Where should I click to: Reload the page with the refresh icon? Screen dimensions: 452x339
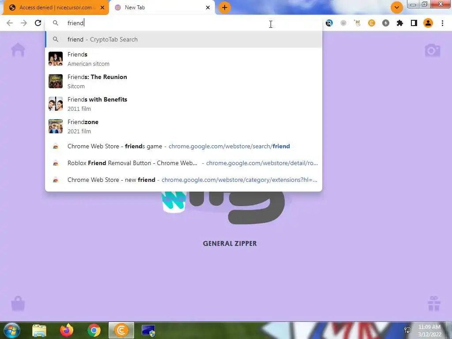38,23
